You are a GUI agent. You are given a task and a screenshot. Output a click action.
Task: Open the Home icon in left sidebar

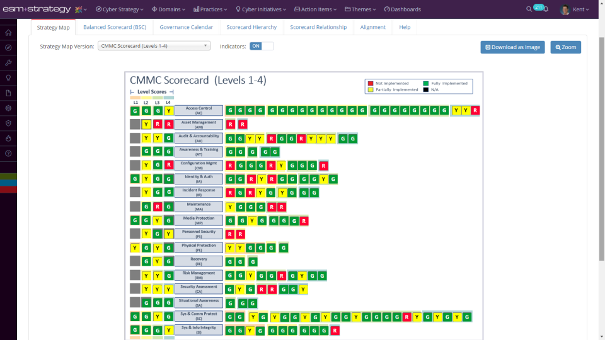click(8, 33)
